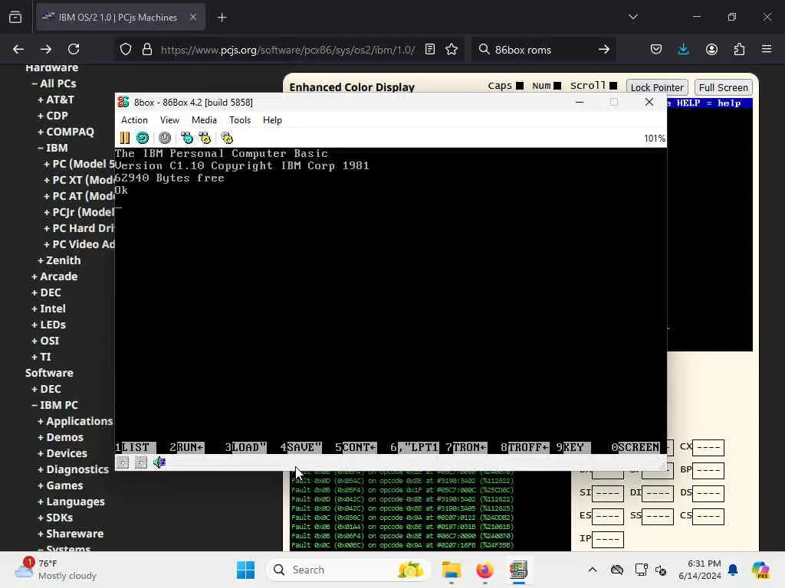Show site security info via padlock icon

(x=146, y=50)
